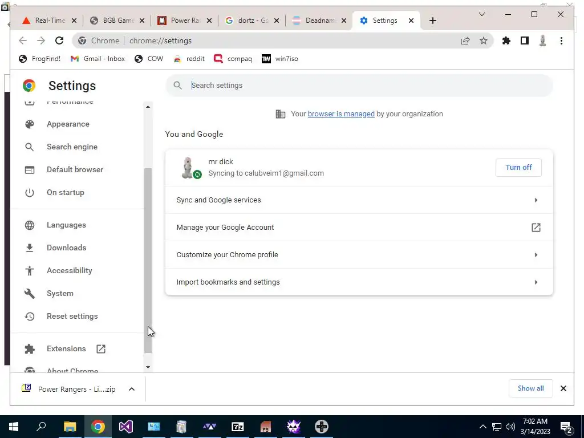Screen dimensions: 584x438
Task: Open the Accessibility figure icon
Action: coord(30,271)
